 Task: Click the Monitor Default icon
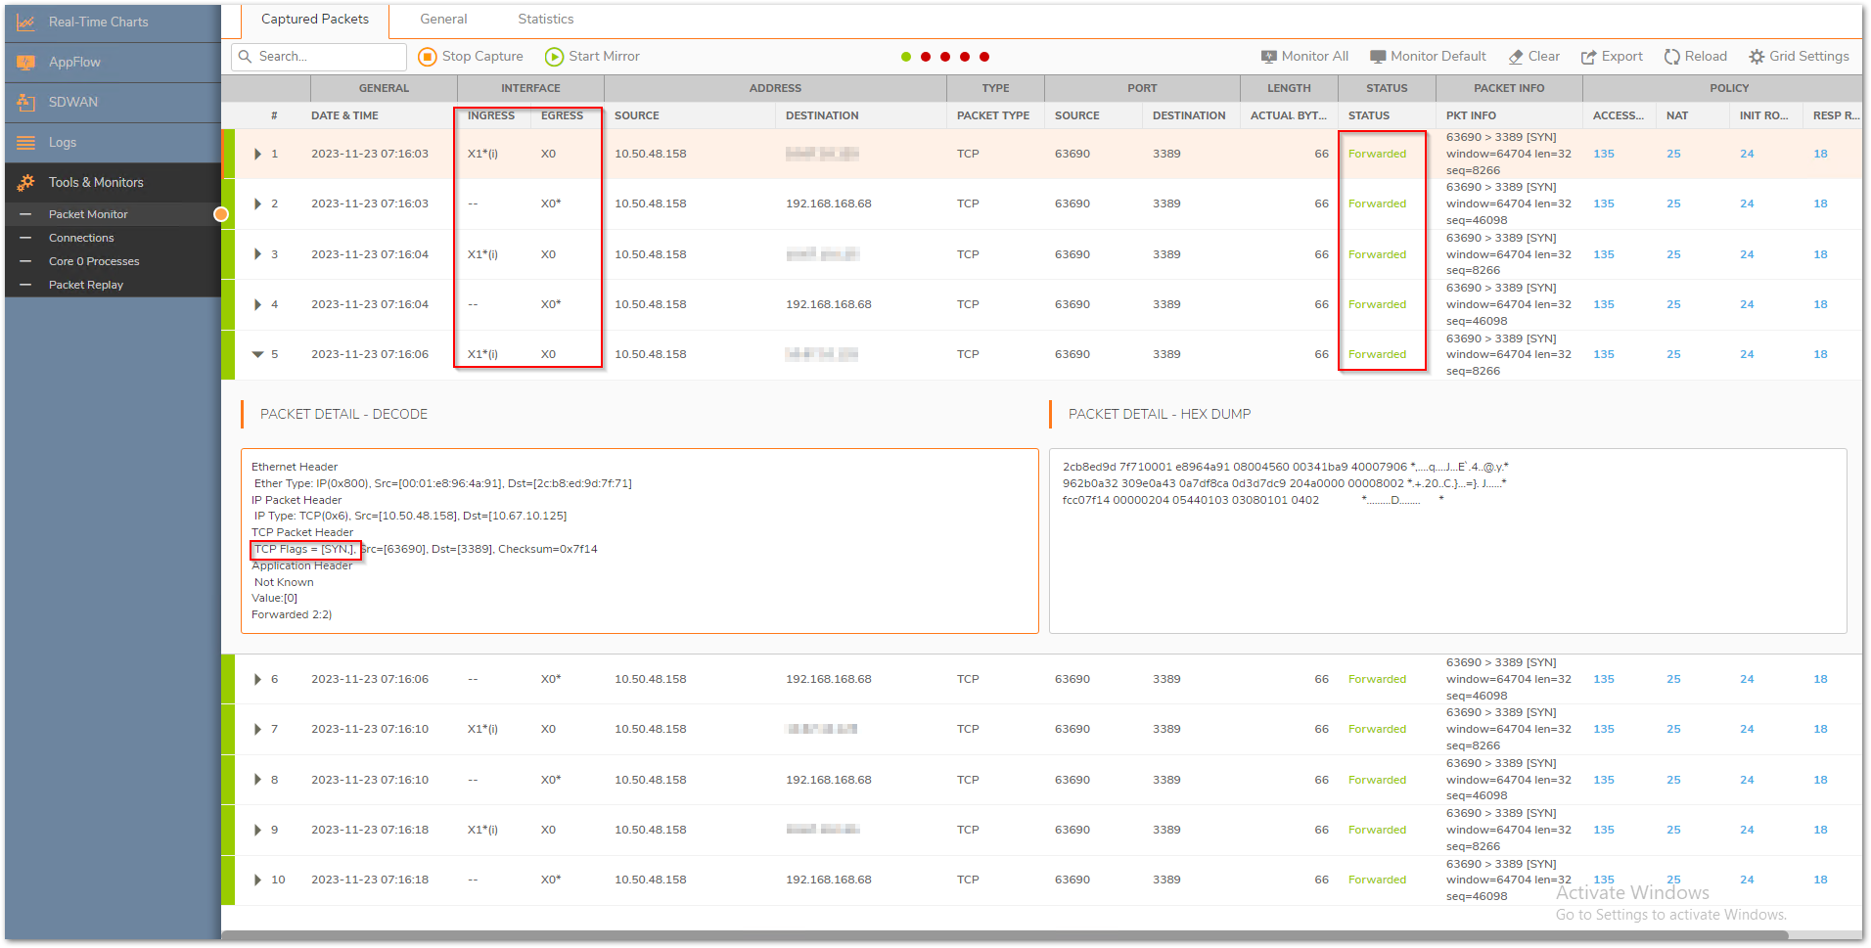(1378, 57)
